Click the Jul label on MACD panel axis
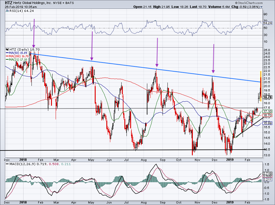 click(x=126, y=202)
